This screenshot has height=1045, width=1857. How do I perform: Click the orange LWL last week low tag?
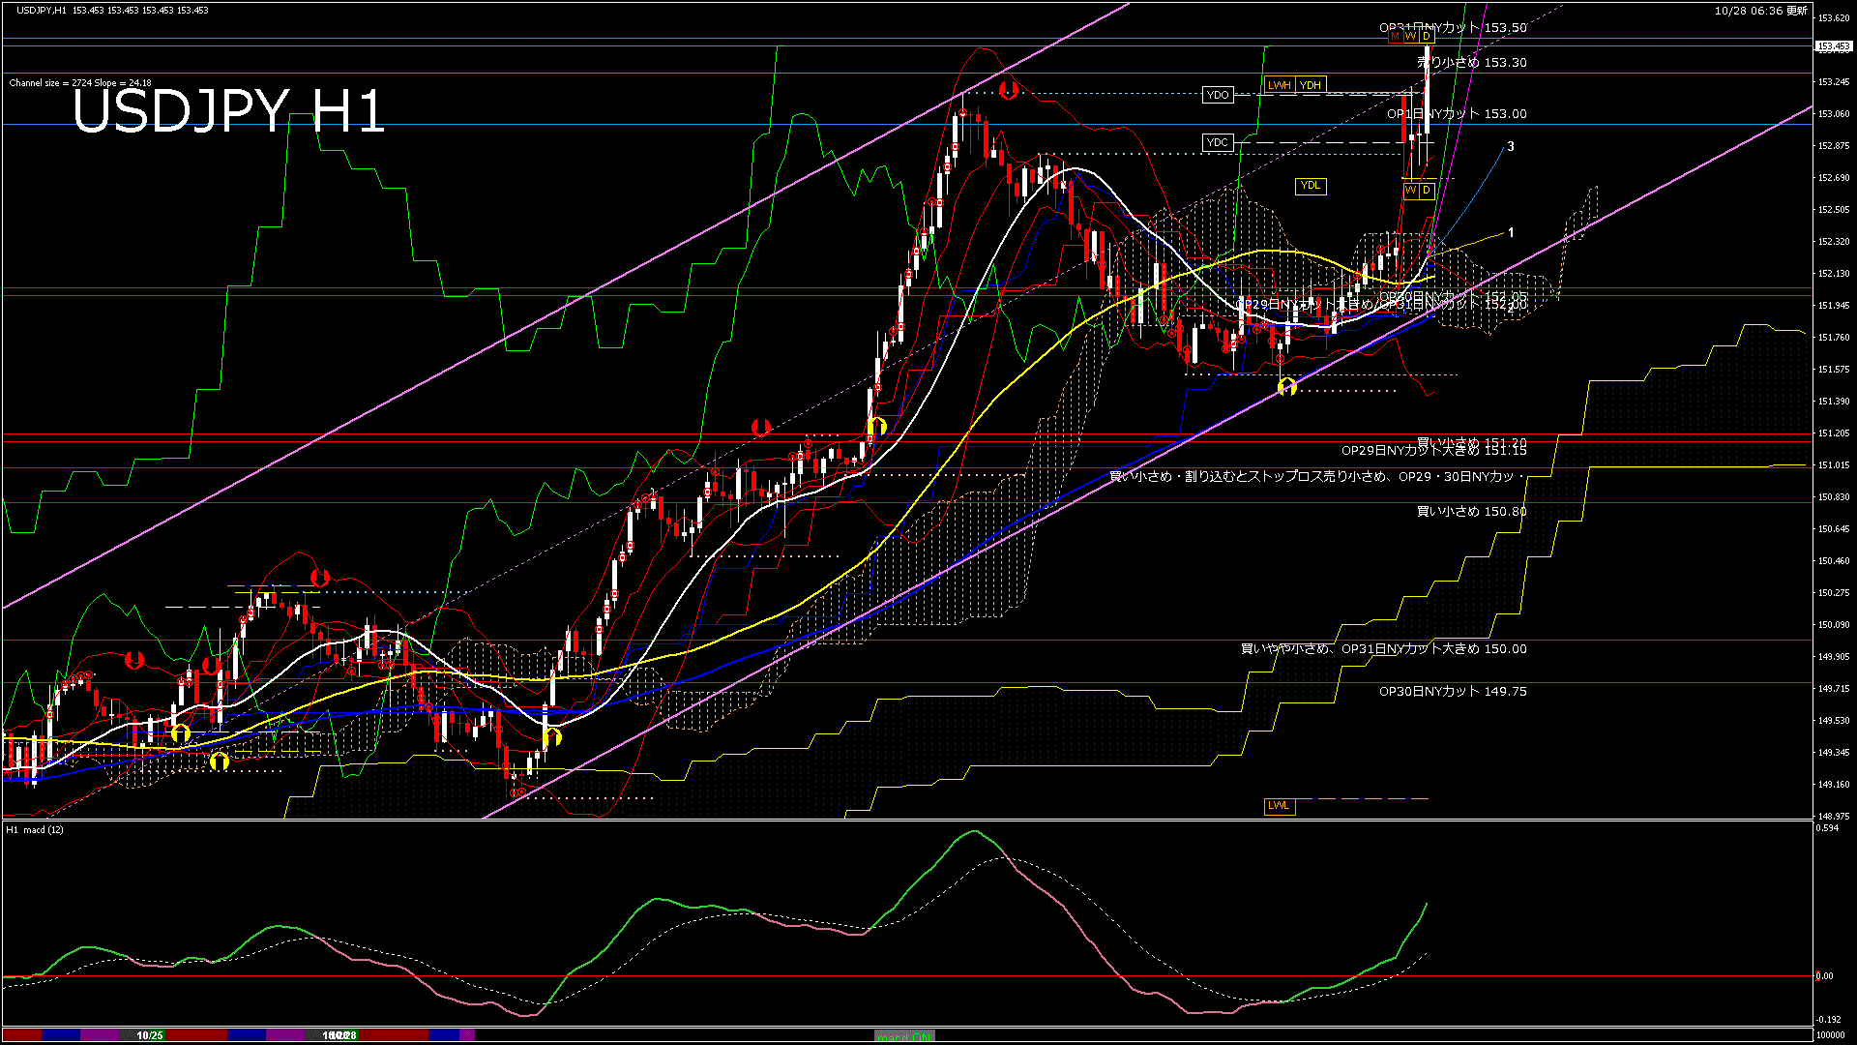[x=1279, y=806]
